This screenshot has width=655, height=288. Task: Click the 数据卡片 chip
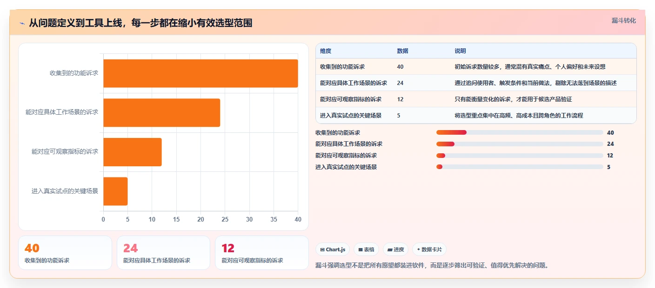coord(429,249)
